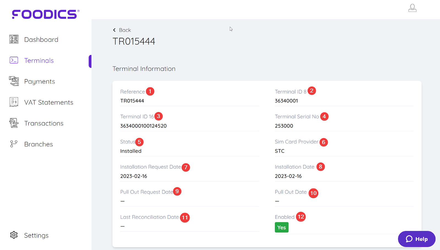Open the user profile icon
This screenshot has width=440, height=250.
412,8
